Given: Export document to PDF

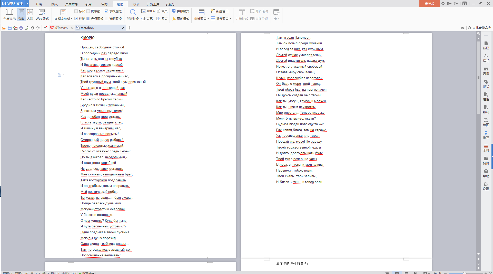Looking at the screenshot, I should pyautogui.click(x=15, y=28).
